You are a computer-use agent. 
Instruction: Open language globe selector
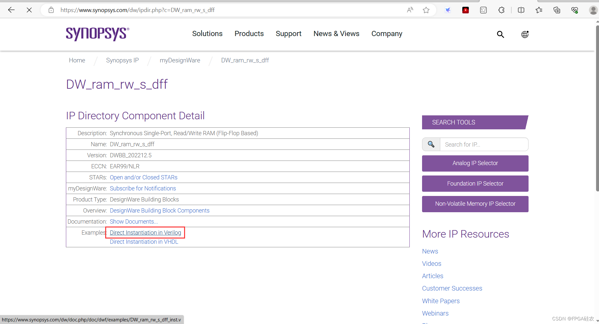(x=525, y=34)
